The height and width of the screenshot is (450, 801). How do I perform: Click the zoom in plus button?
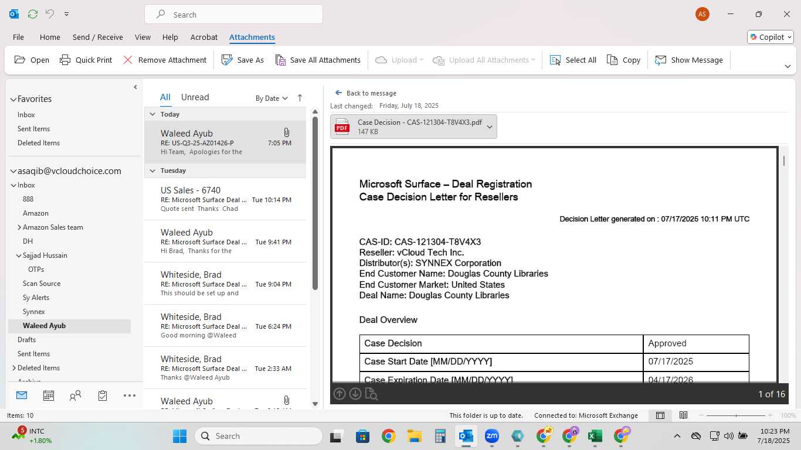pos(771,415)
